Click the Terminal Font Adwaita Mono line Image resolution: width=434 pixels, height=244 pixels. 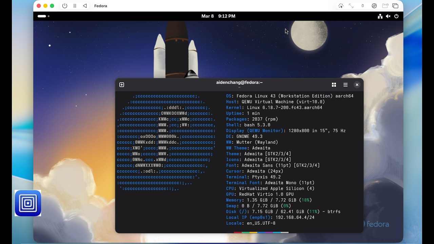pyautogui.click(x=271, y=182)
